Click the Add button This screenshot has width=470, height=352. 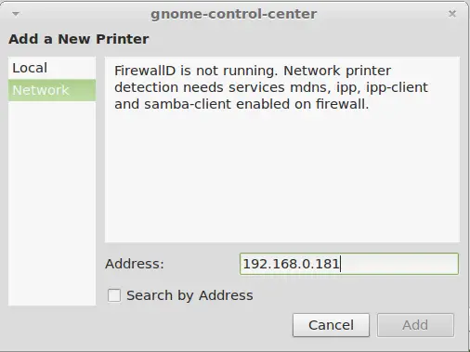coord(415,325)
